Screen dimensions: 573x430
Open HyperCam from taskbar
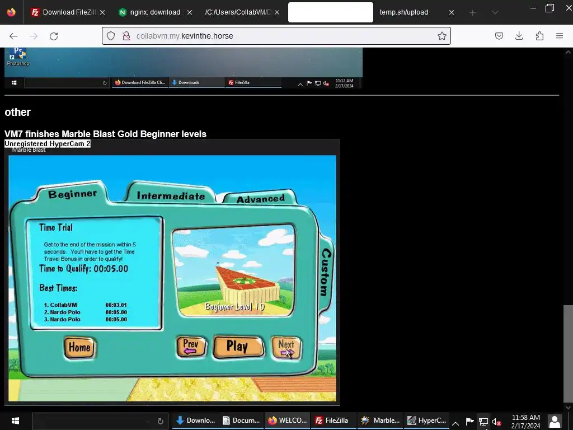point(426,420)
